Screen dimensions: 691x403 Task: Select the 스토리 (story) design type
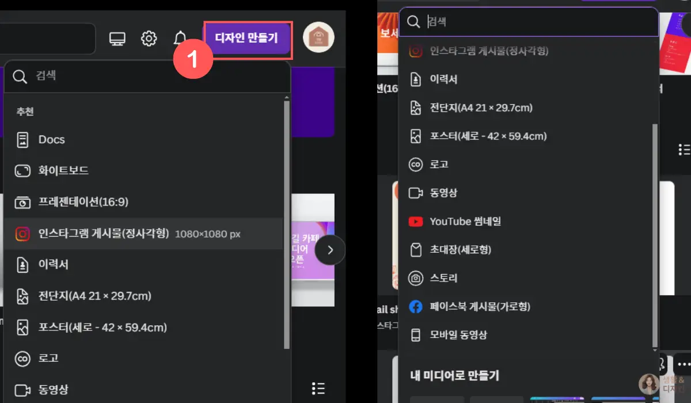tap(443, 278)
